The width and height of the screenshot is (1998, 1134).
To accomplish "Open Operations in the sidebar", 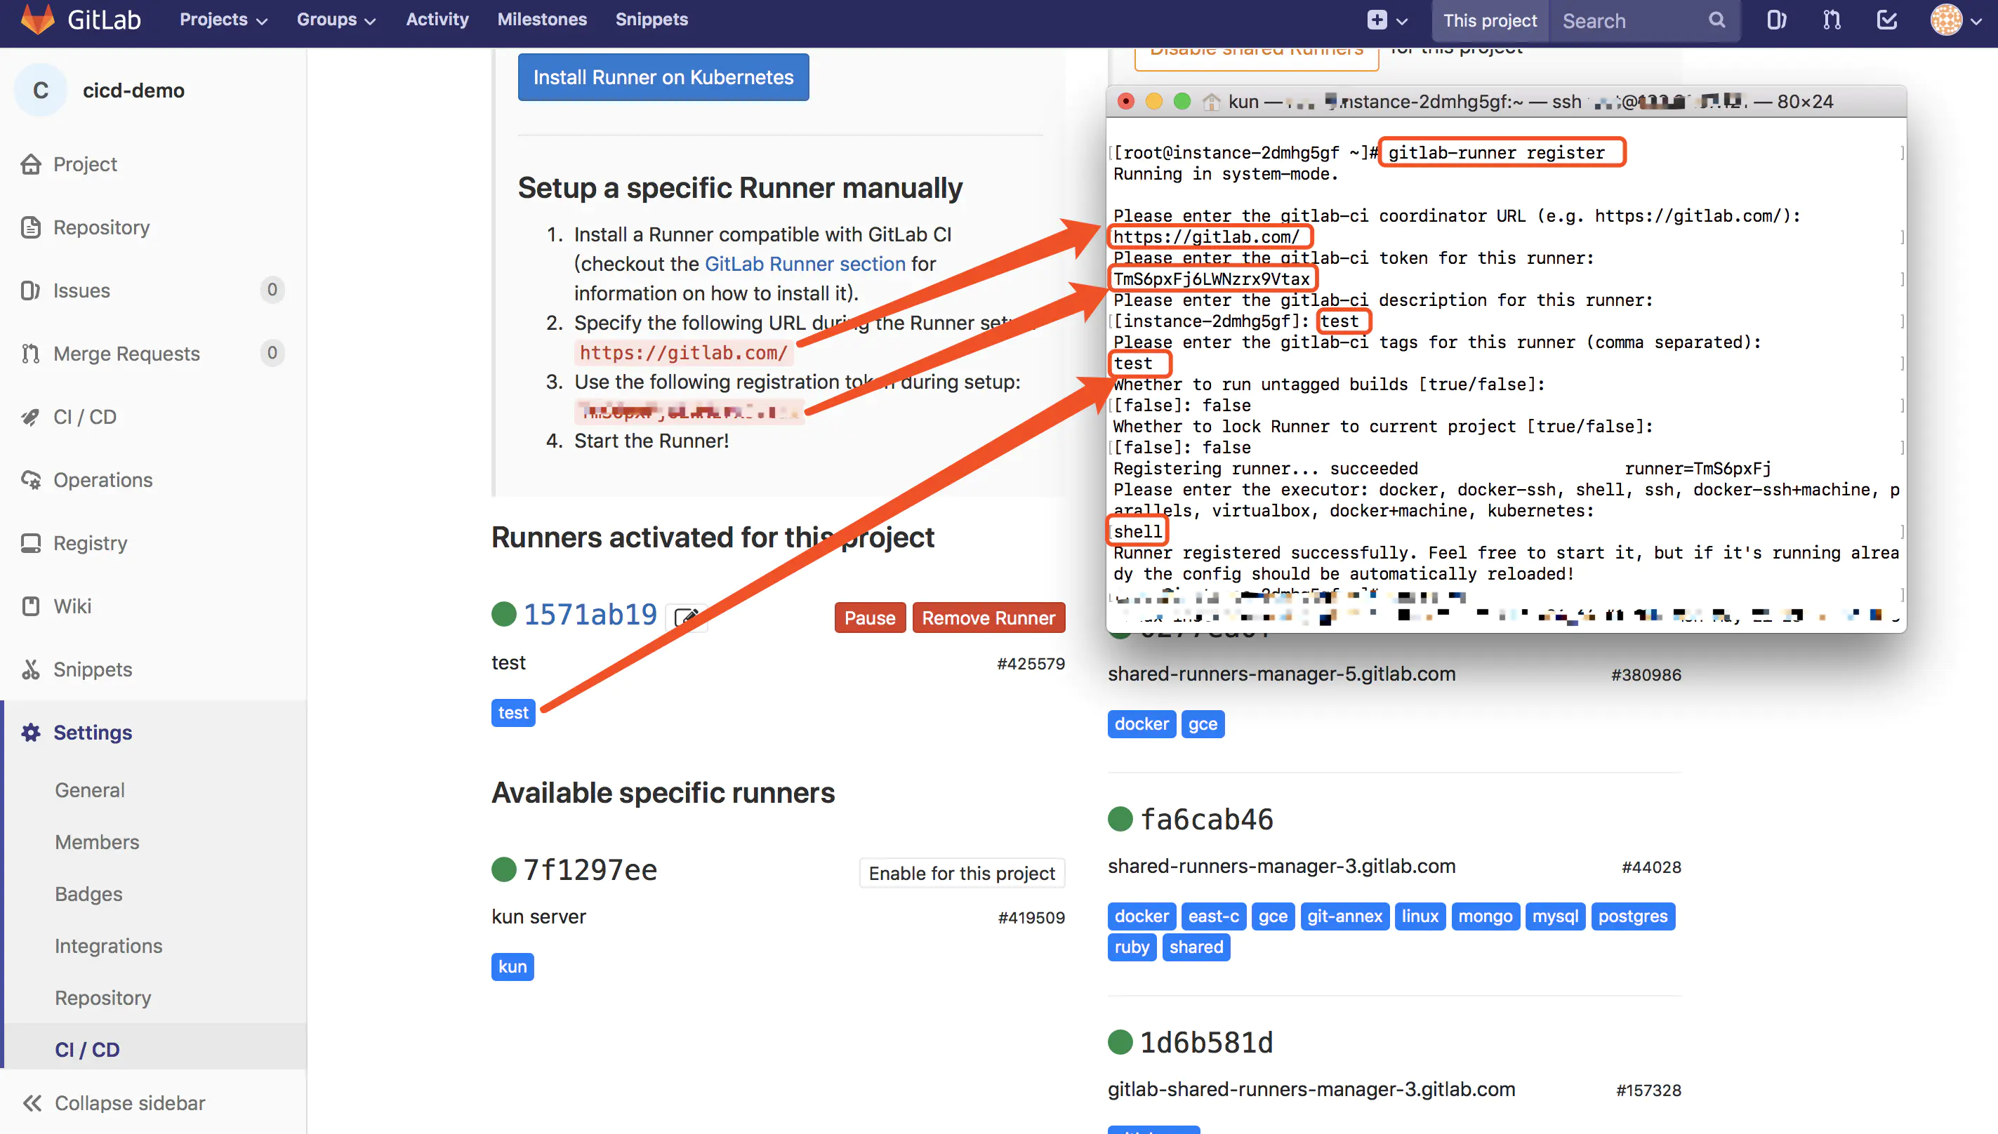I will tap(102, 480).
